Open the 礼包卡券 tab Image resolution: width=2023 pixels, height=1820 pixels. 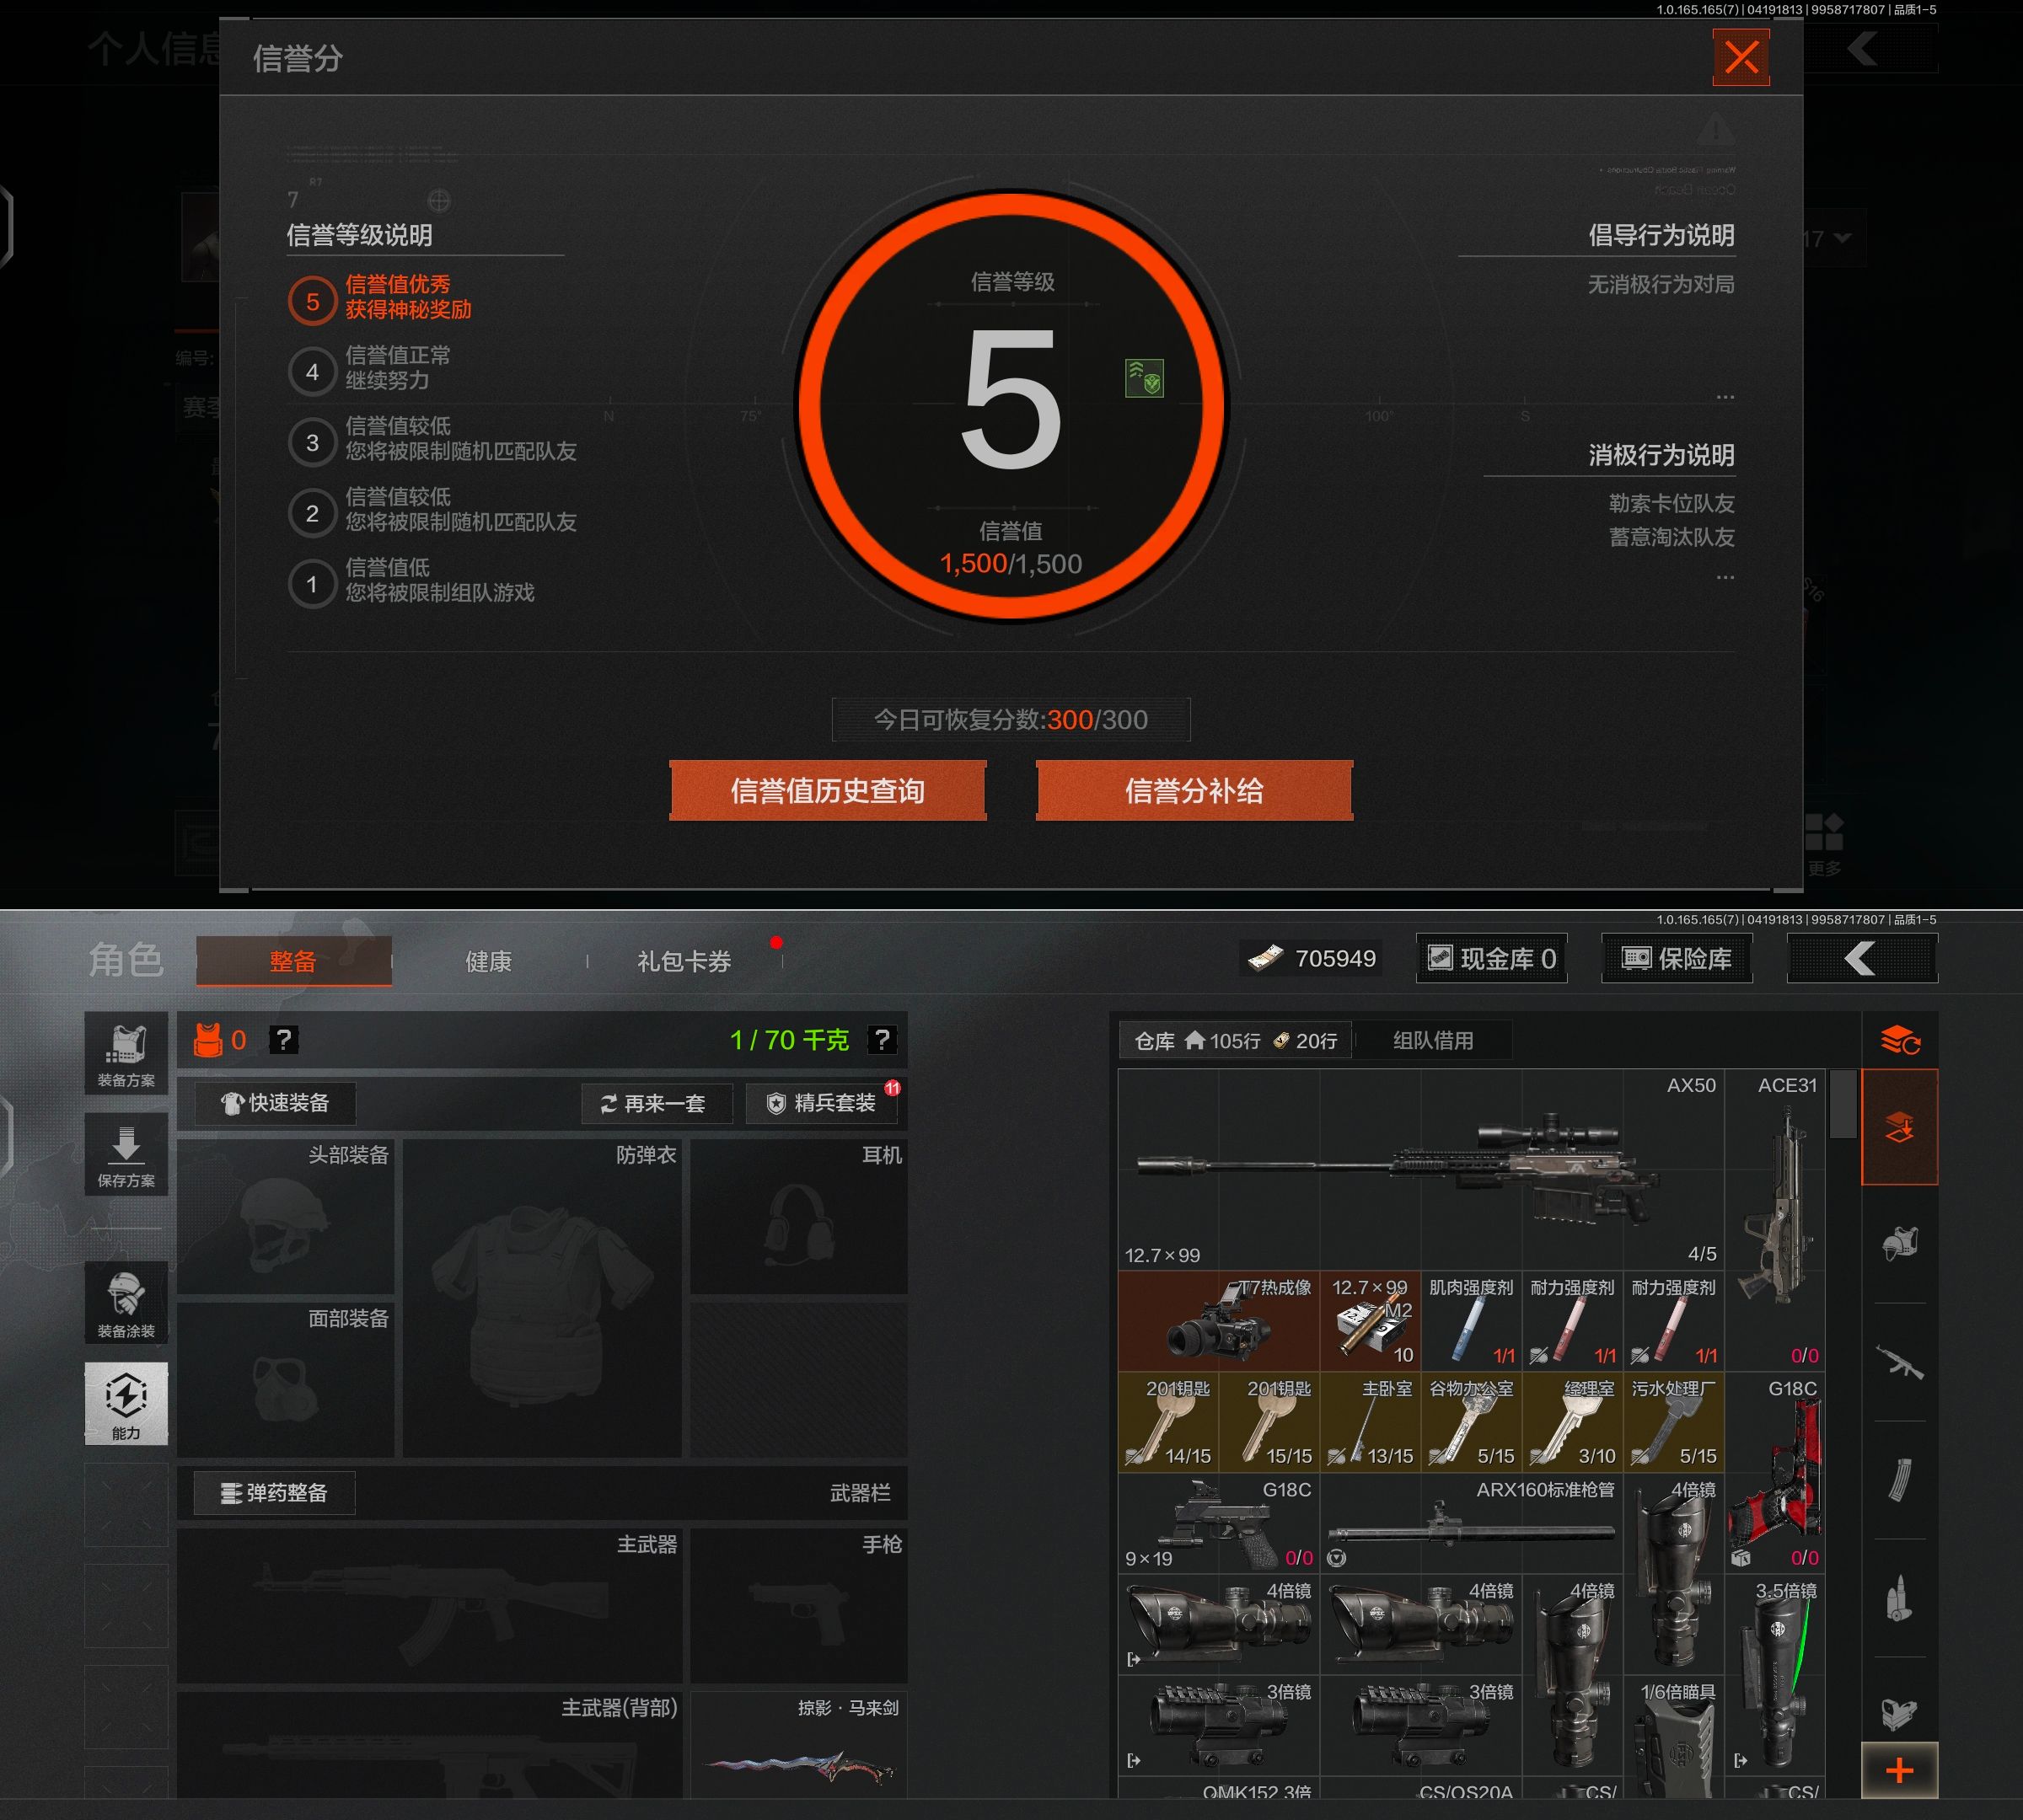684,961
